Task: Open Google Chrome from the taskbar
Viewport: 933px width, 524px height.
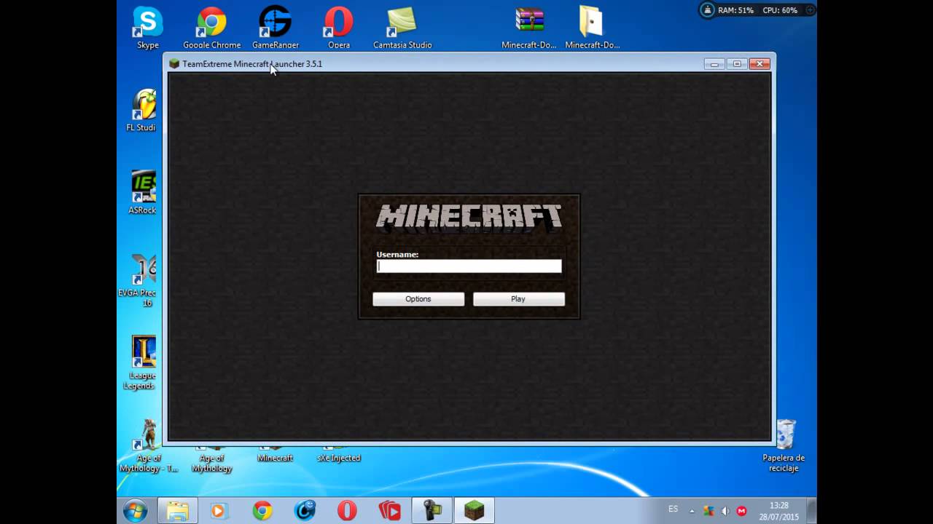Action: (262, 511)
